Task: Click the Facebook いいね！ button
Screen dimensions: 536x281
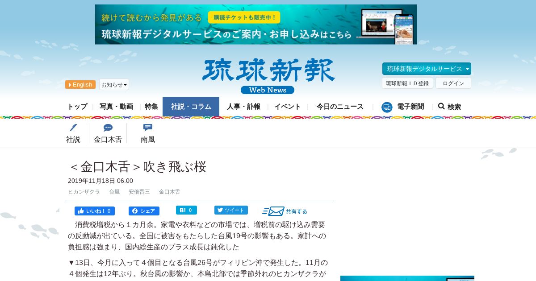Action: 95,211
